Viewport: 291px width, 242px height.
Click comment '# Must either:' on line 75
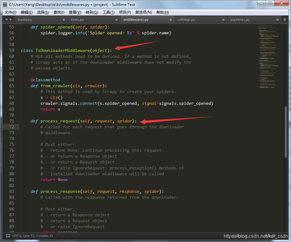click(57, 145)
